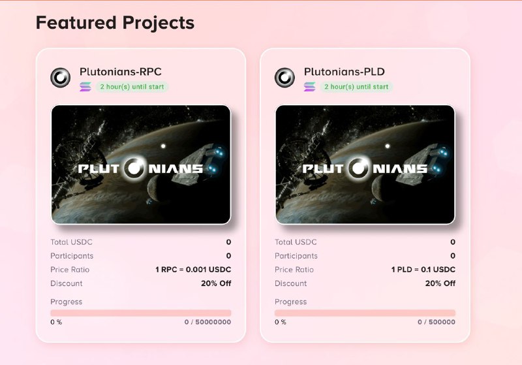Click the '0 / 50000000' progress total
Viewport: 522px width, 365px height.
click(x=207, y=322)
